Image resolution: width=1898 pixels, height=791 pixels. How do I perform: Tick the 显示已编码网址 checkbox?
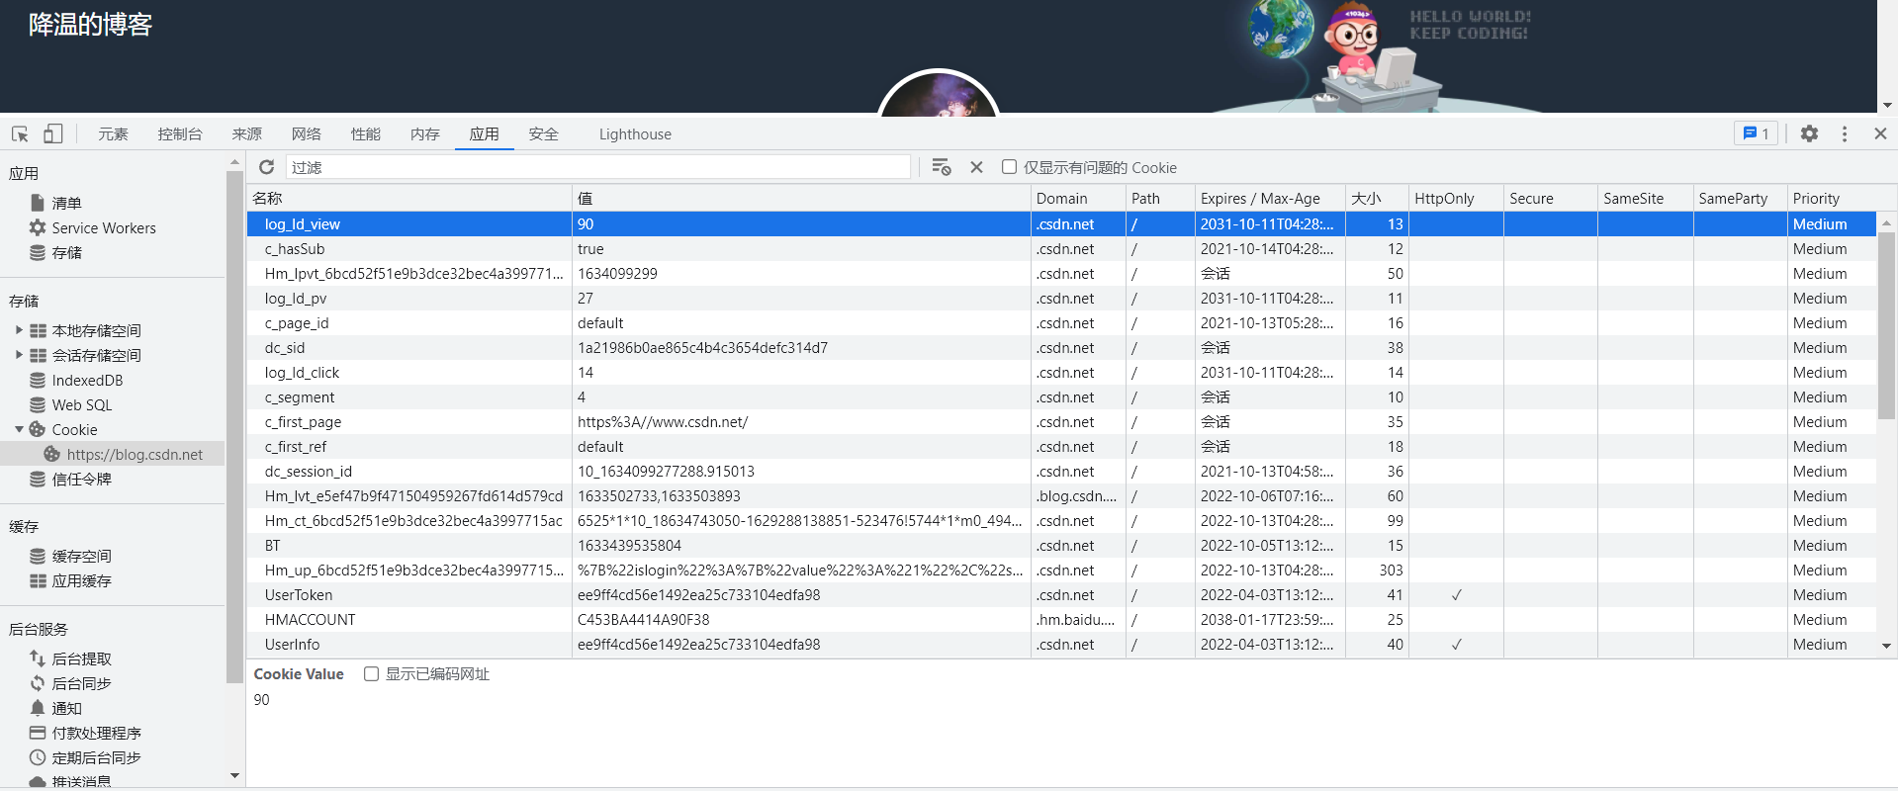[x=371, y=673]
